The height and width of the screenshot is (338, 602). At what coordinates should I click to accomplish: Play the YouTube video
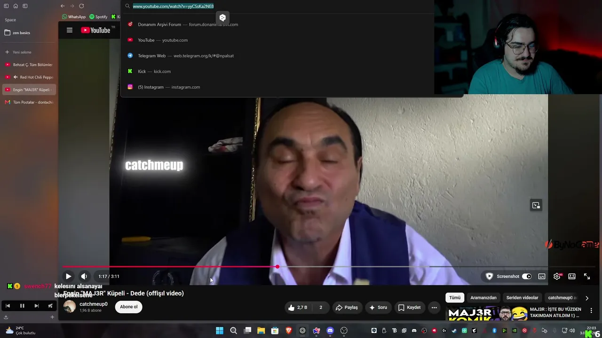68,277
